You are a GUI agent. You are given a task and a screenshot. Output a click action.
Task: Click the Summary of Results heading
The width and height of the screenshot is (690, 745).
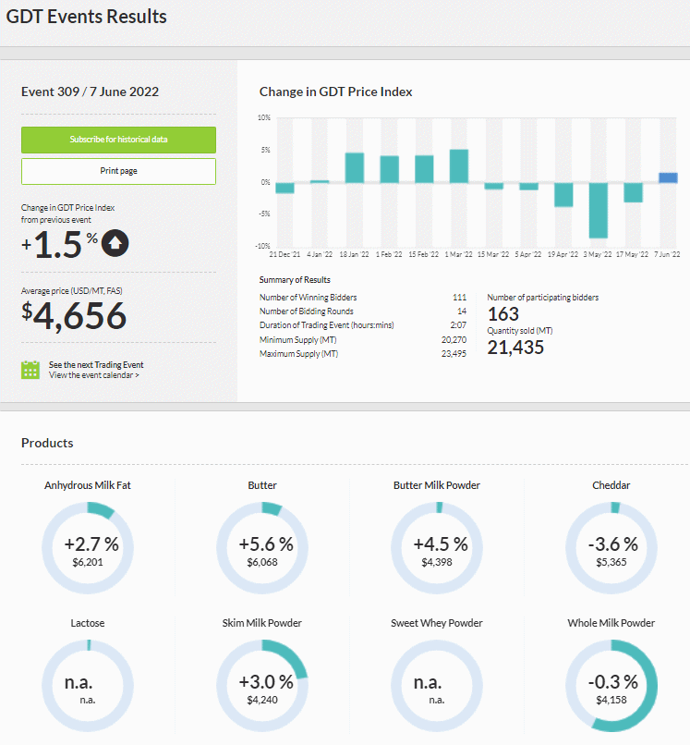coord(295,280)
